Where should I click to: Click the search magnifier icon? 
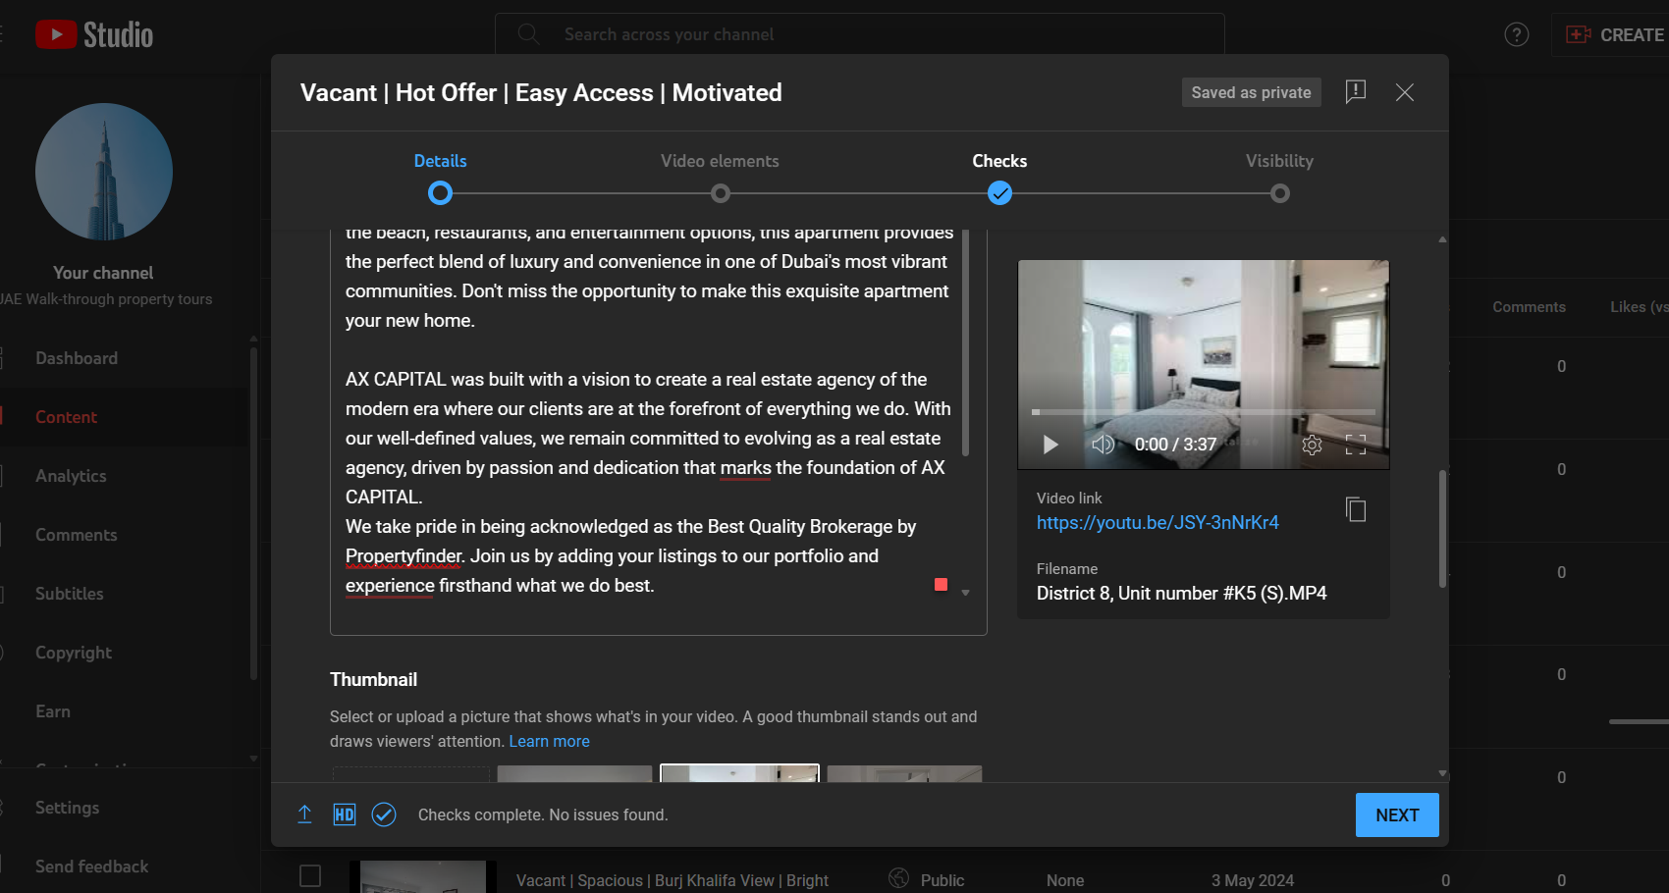[528, 34]
